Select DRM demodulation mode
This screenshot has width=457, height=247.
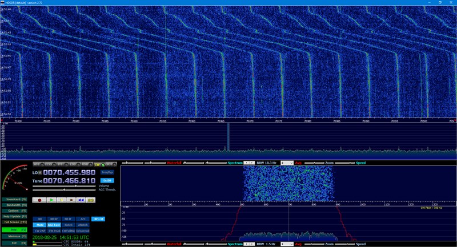coord(111,165)
